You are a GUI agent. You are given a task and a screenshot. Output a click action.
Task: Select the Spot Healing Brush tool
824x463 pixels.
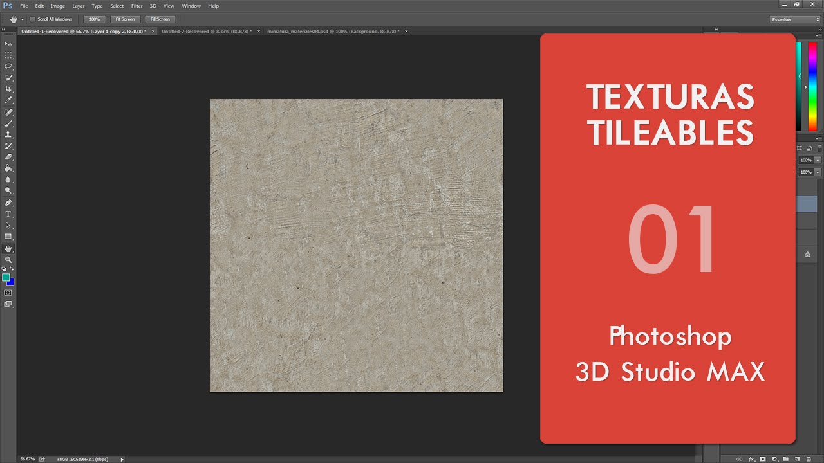pyautogui.click(x=8, y=112)
